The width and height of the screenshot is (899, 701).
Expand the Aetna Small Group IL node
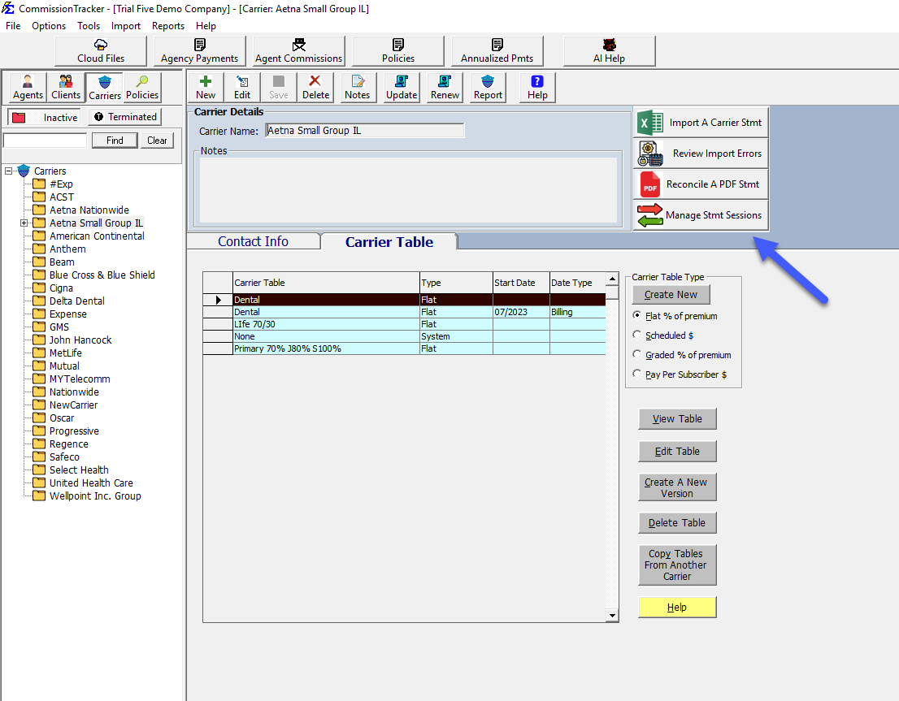pos(24,223)
